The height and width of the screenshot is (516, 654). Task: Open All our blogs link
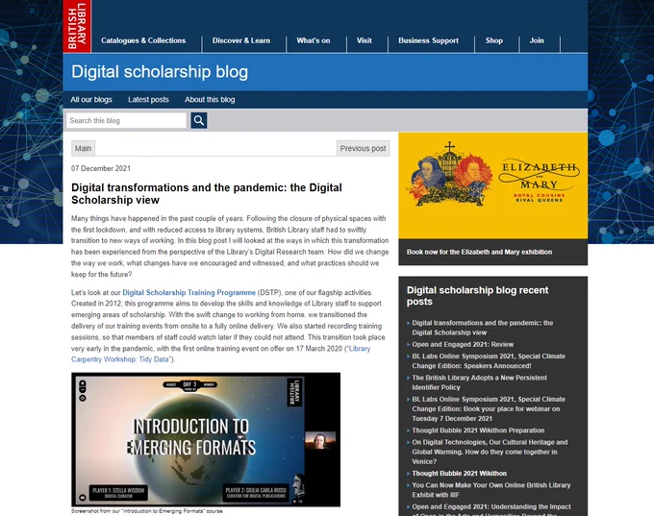(91, 100)
